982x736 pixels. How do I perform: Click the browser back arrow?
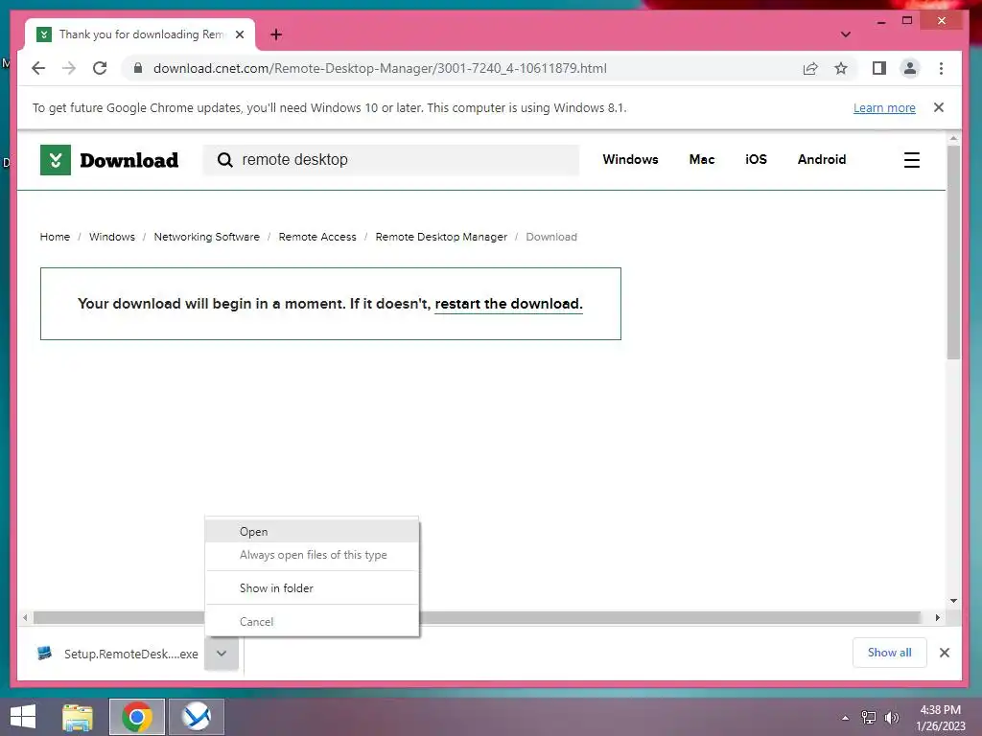38,68
